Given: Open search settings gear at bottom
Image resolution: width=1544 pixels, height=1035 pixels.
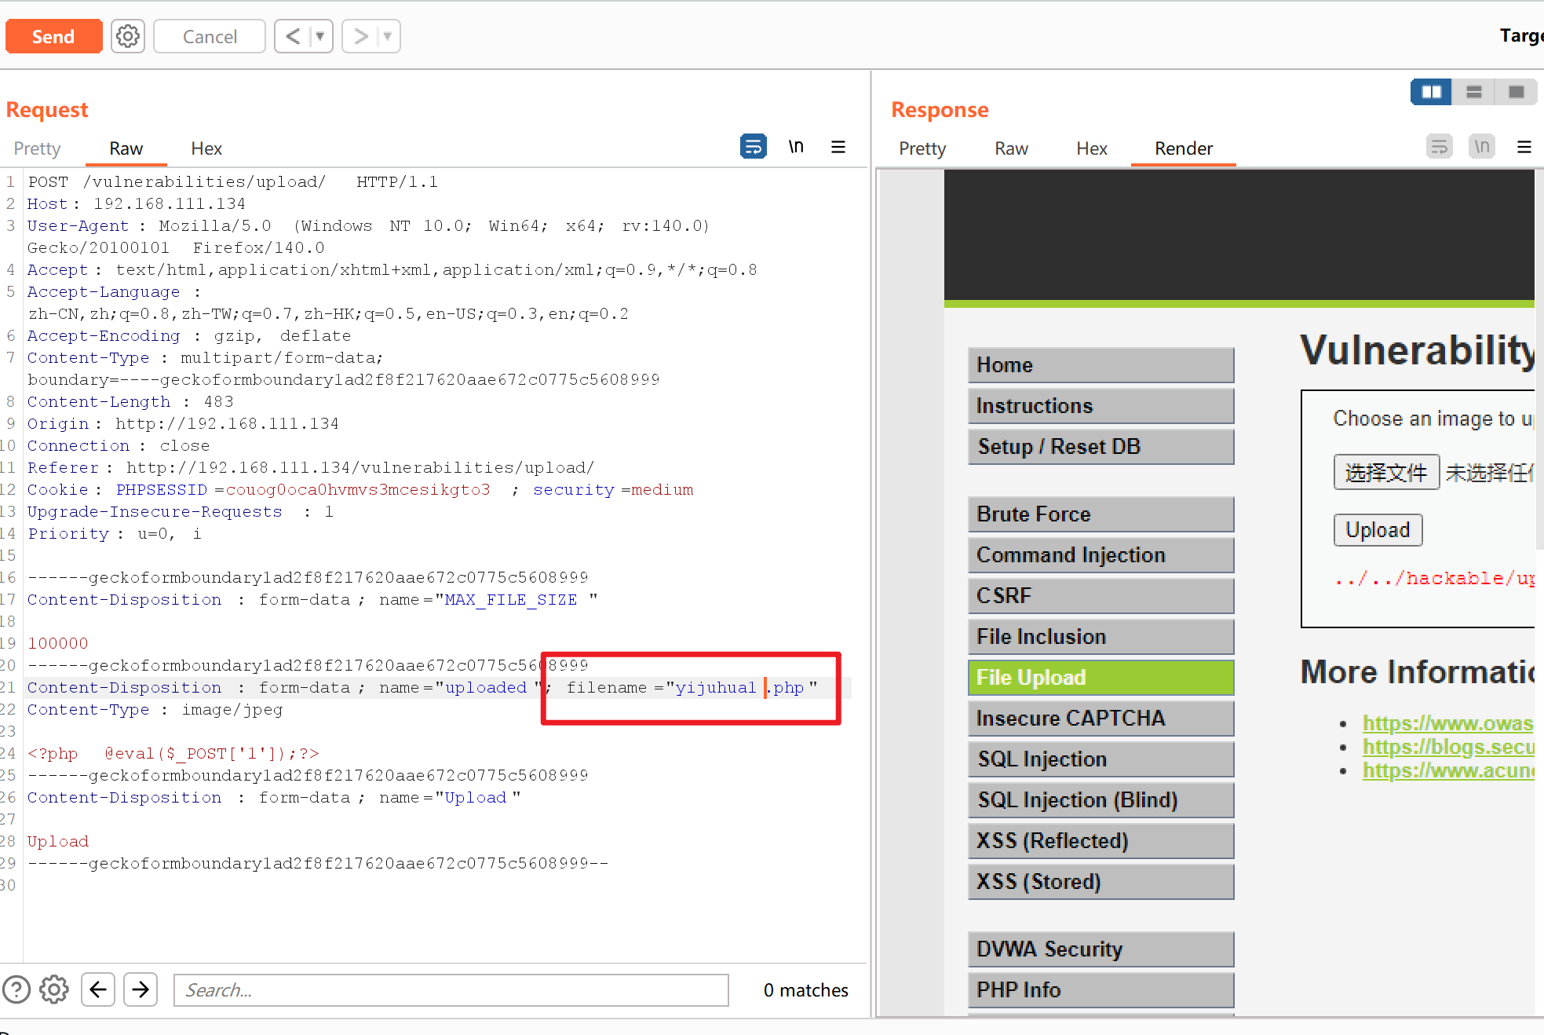Looking at the screenshot, I should [54, 989].
